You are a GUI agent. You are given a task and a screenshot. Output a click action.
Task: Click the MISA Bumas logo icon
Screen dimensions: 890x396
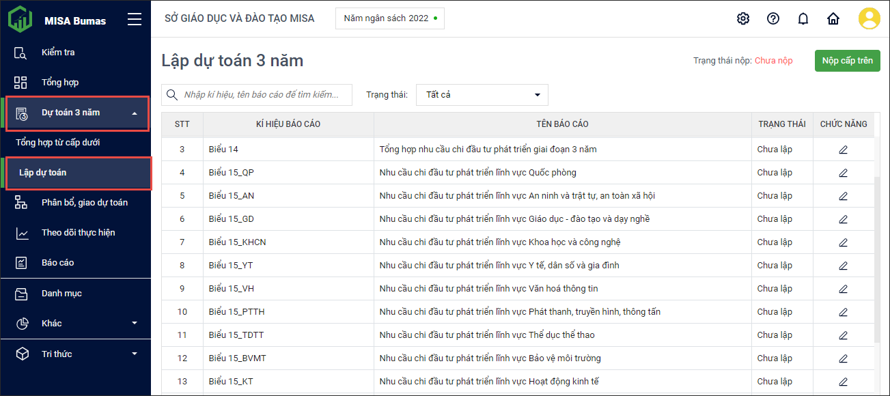coord(20,20)
